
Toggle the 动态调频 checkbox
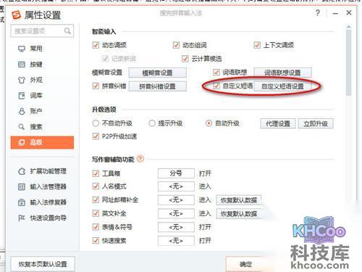(x=96, y=45)
